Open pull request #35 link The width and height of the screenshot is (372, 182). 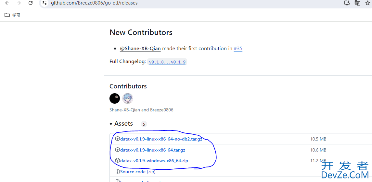[238, 49]
